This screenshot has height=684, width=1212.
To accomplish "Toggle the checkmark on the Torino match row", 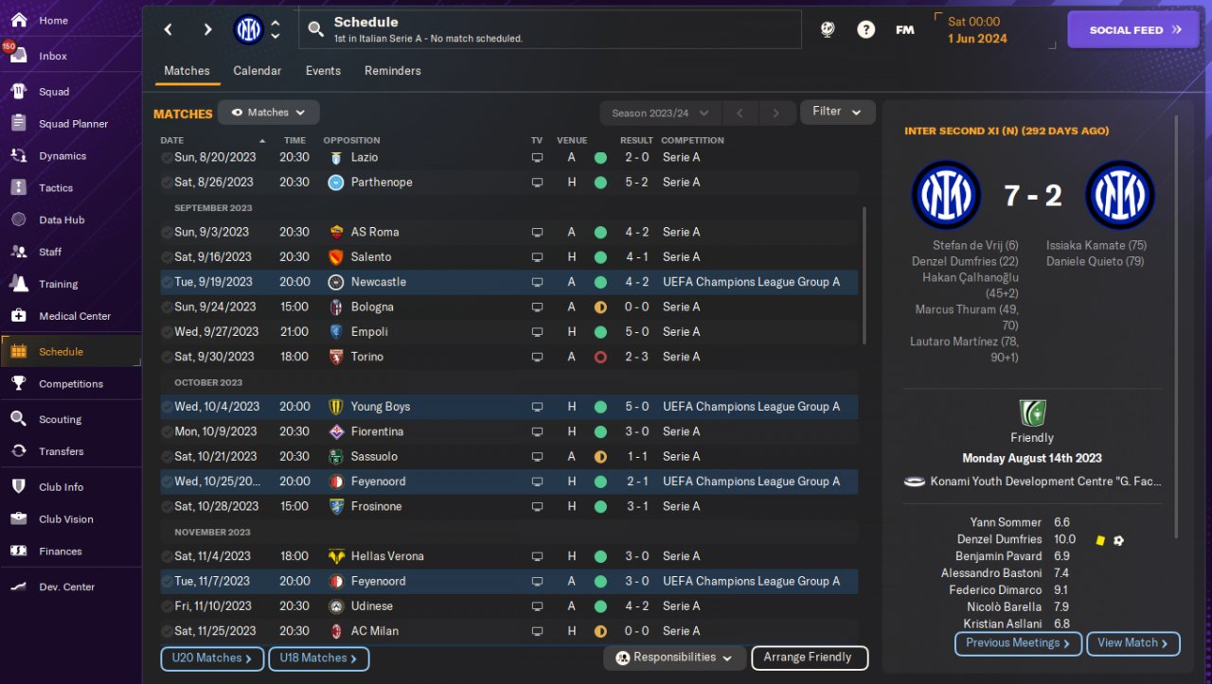I will click(167, 357).
